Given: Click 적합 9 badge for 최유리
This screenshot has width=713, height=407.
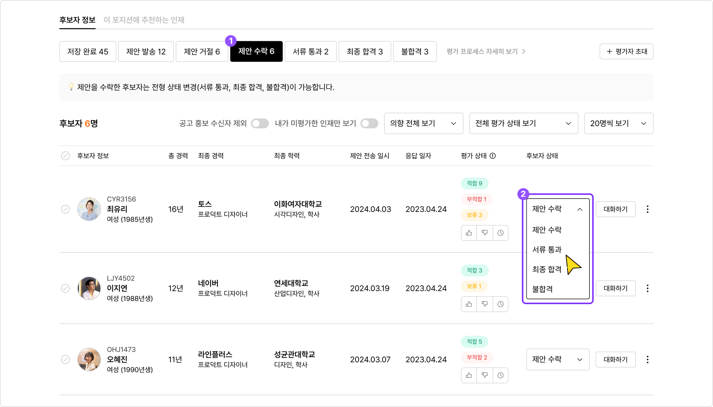Looking at the screenshot, I should tap(475, 183).
